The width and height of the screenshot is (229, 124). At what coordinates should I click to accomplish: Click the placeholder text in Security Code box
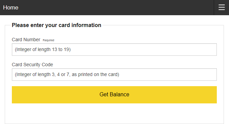tap(67, 74)
